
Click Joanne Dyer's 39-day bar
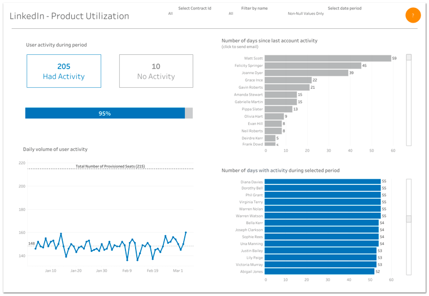(x=306, y=72)
